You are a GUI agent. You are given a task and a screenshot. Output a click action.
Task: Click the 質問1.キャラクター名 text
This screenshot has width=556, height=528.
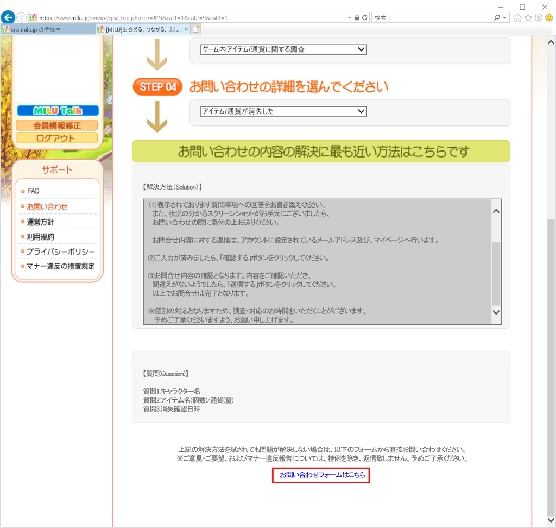click(172, 391)
